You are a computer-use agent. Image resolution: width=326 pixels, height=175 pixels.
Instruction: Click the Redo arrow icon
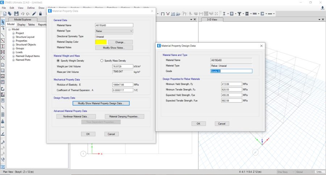point(28,14)
